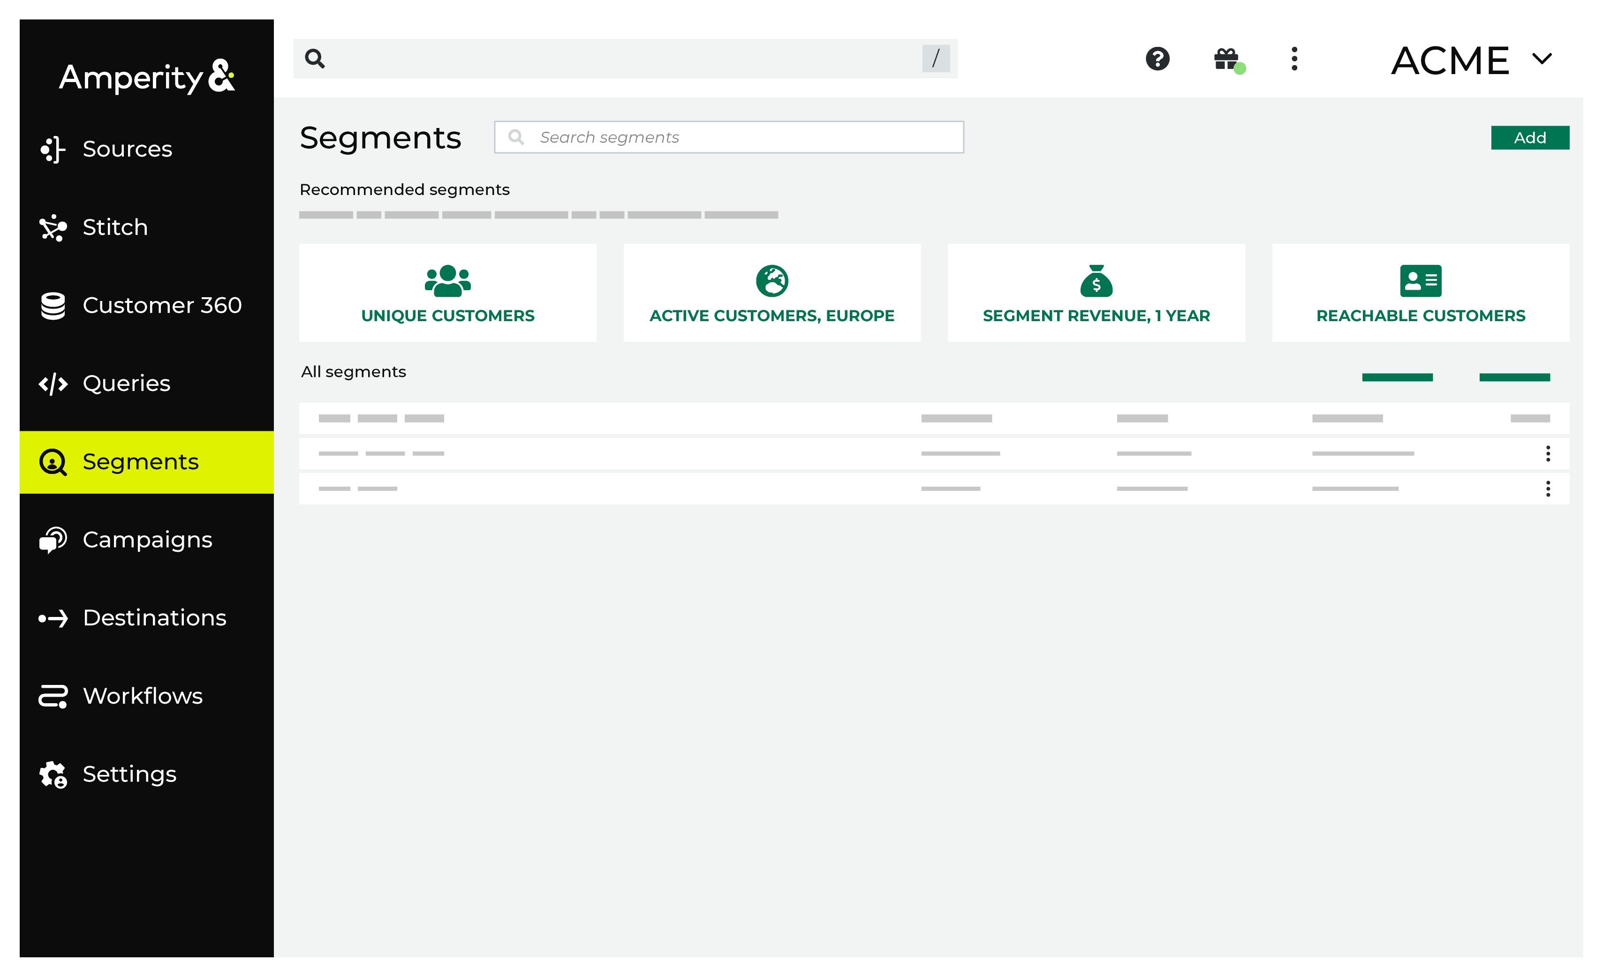Click the Stitch navigation icon

click(54, 226)
